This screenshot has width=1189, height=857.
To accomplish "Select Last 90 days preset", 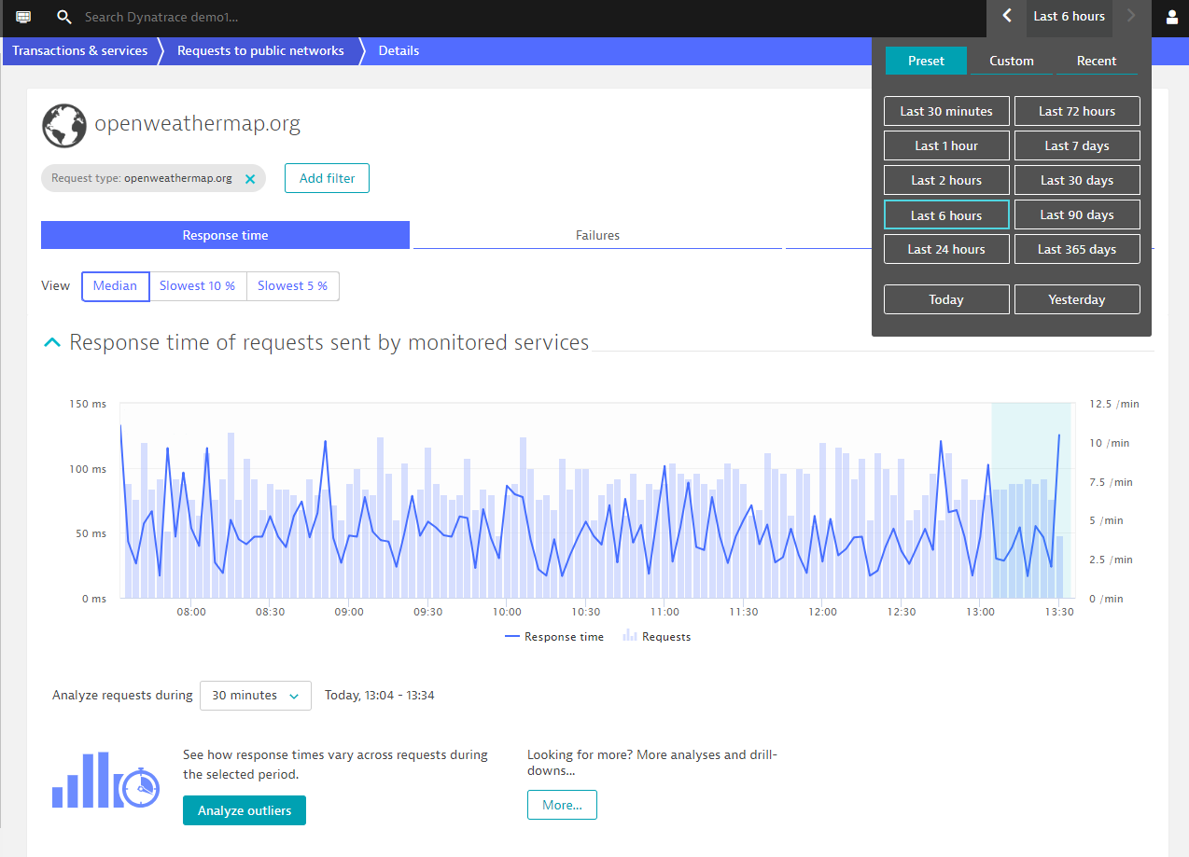I will coord(1077,214).
